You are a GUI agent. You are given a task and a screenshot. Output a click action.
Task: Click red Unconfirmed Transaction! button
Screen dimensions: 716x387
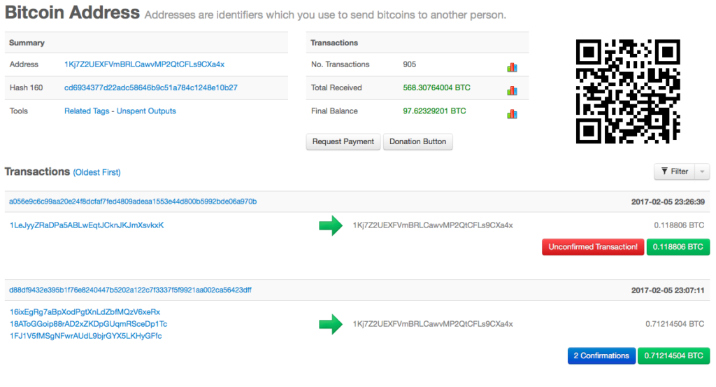point(593,247)
